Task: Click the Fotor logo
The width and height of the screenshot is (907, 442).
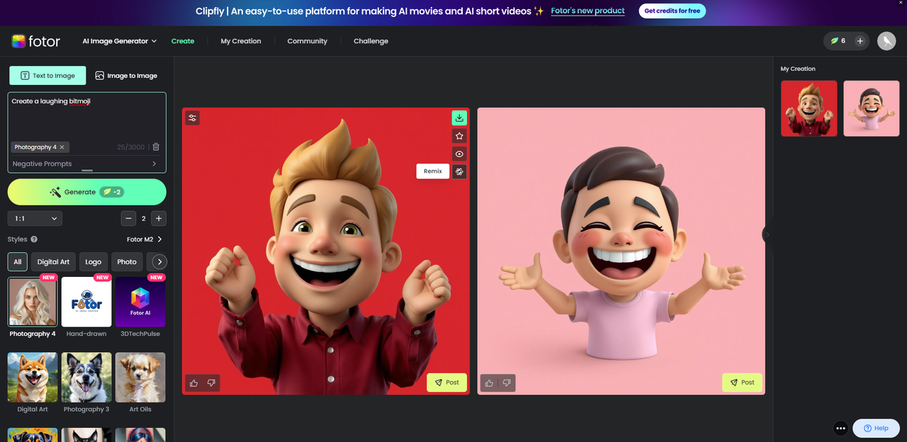Action: 35,41
